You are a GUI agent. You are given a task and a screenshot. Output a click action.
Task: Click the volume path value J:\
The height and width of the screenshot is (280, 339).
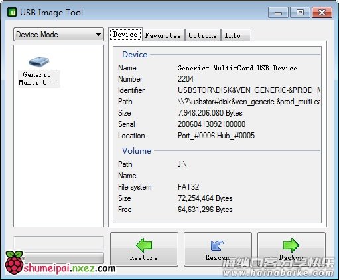coord(182,164)
